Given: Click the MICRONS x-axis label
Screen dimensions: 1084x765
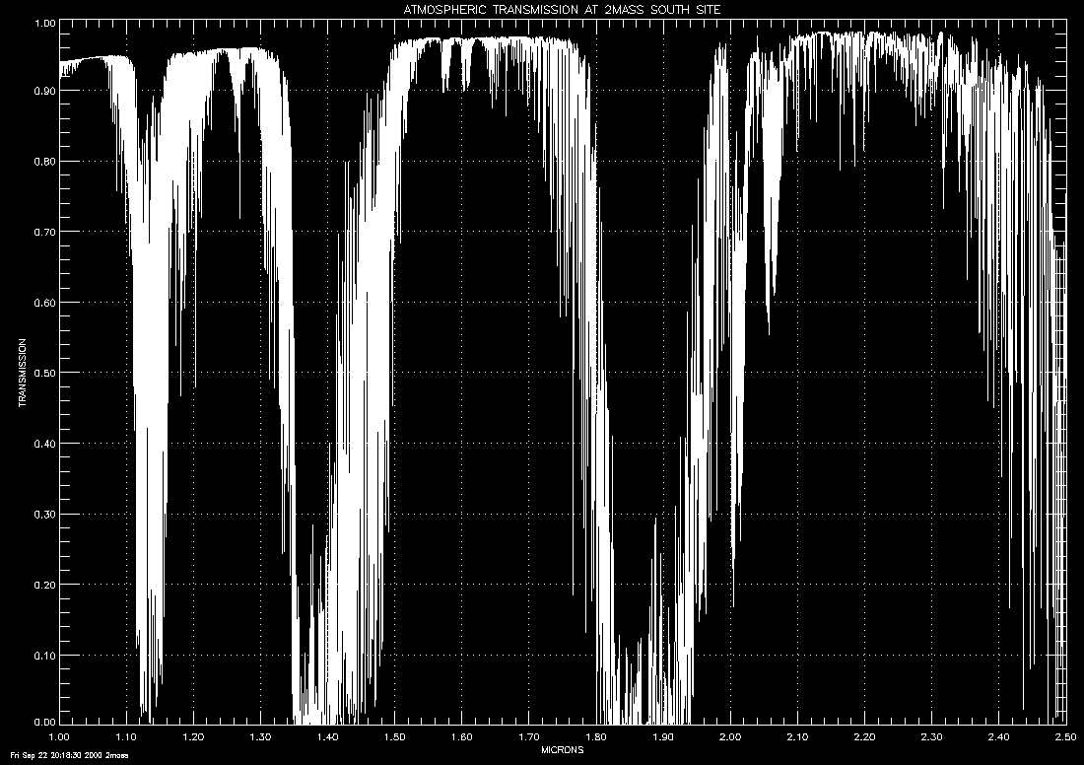Looking at the screenshot, I should 563,749.
